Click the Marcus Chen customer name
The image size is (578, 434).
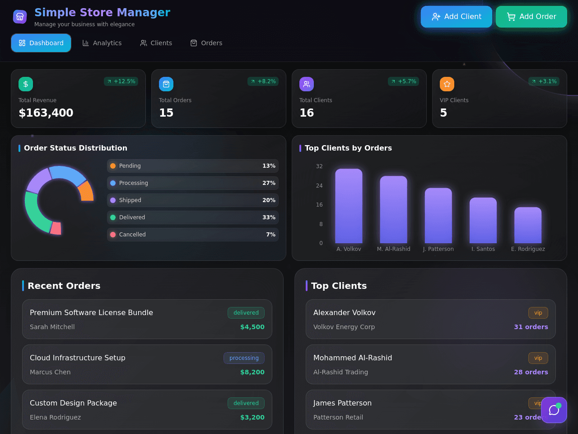pyautogui.click(x=50, y=372)
